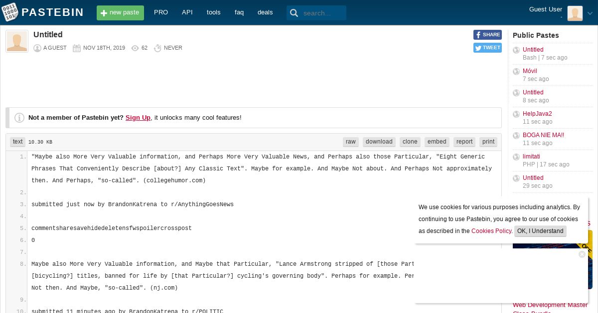Click the Pastebin logo icon
Image resolution: width=598 pixels, height=313 pixels.
click(x=10, y=12)
